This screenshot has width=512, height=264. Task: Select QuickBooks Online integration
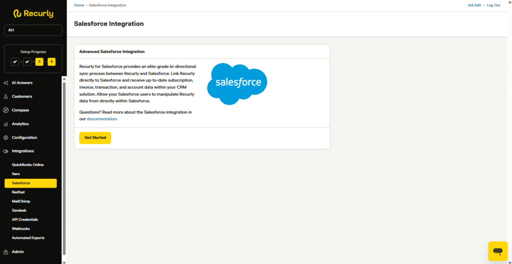coord(28,165)
